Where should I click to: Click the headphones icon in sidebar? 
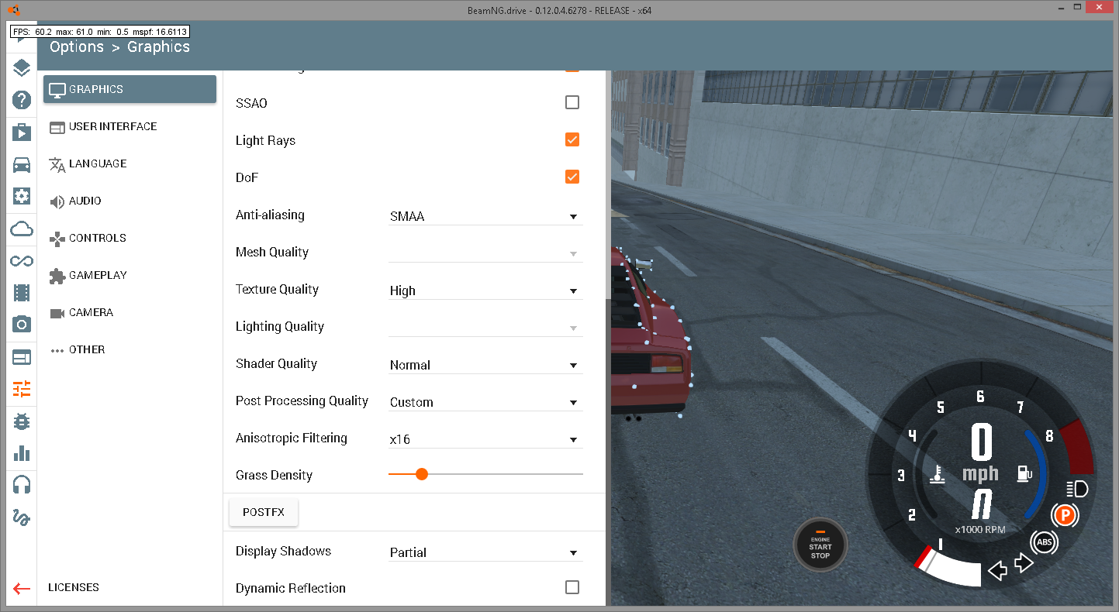21,486
